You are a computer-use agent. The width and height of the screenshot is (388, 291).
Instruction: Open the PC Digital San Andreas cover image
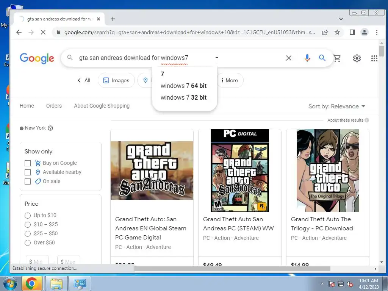(x=240, y=171)
